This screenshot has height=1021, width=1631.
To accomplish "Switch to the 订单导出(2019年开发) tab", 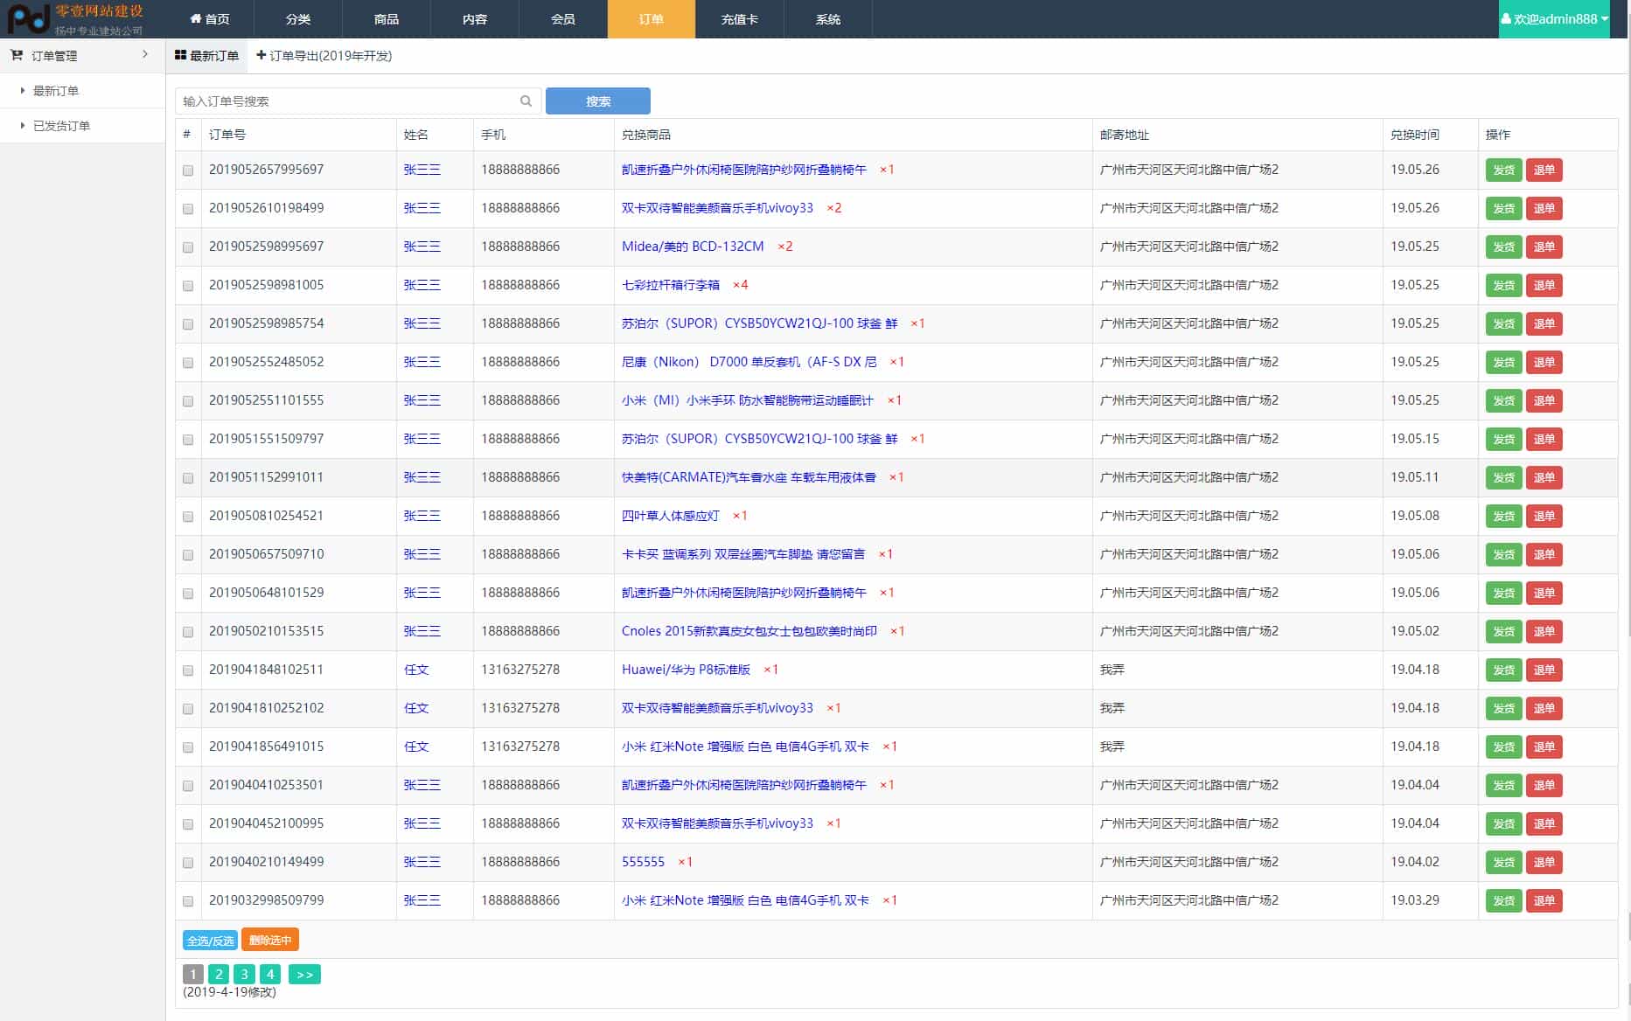I will (324, 55).
